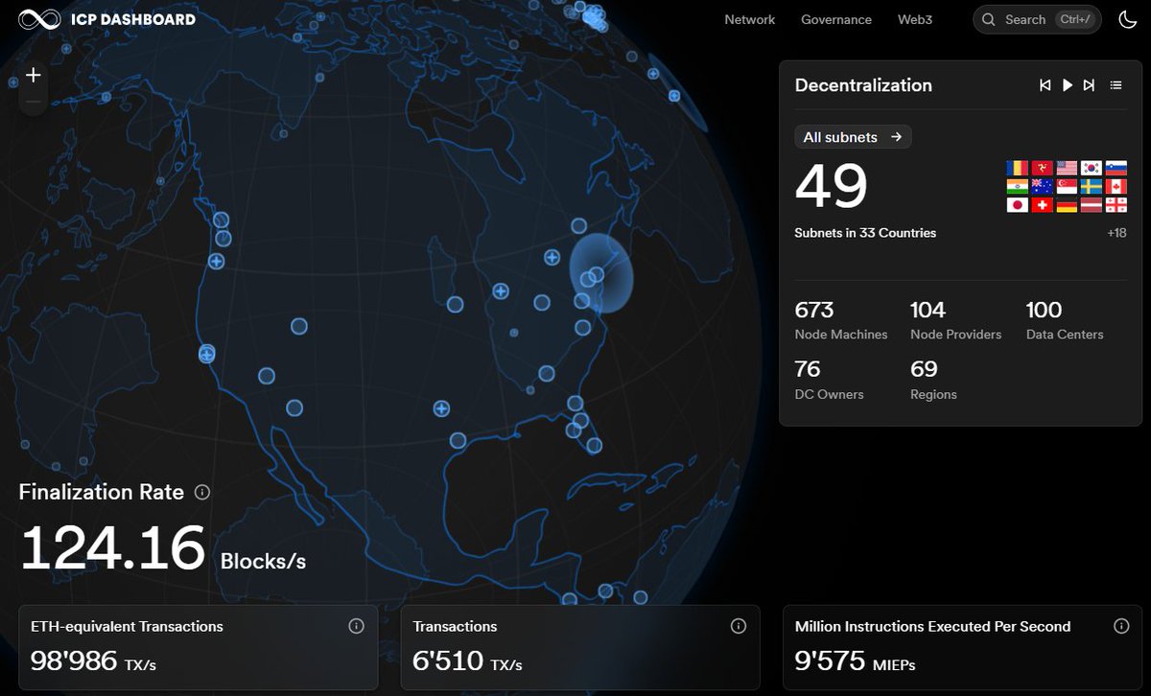Open Finalization Rate info icon
The width and height of the screenshot is (1151, 696).
click(202, 492)
